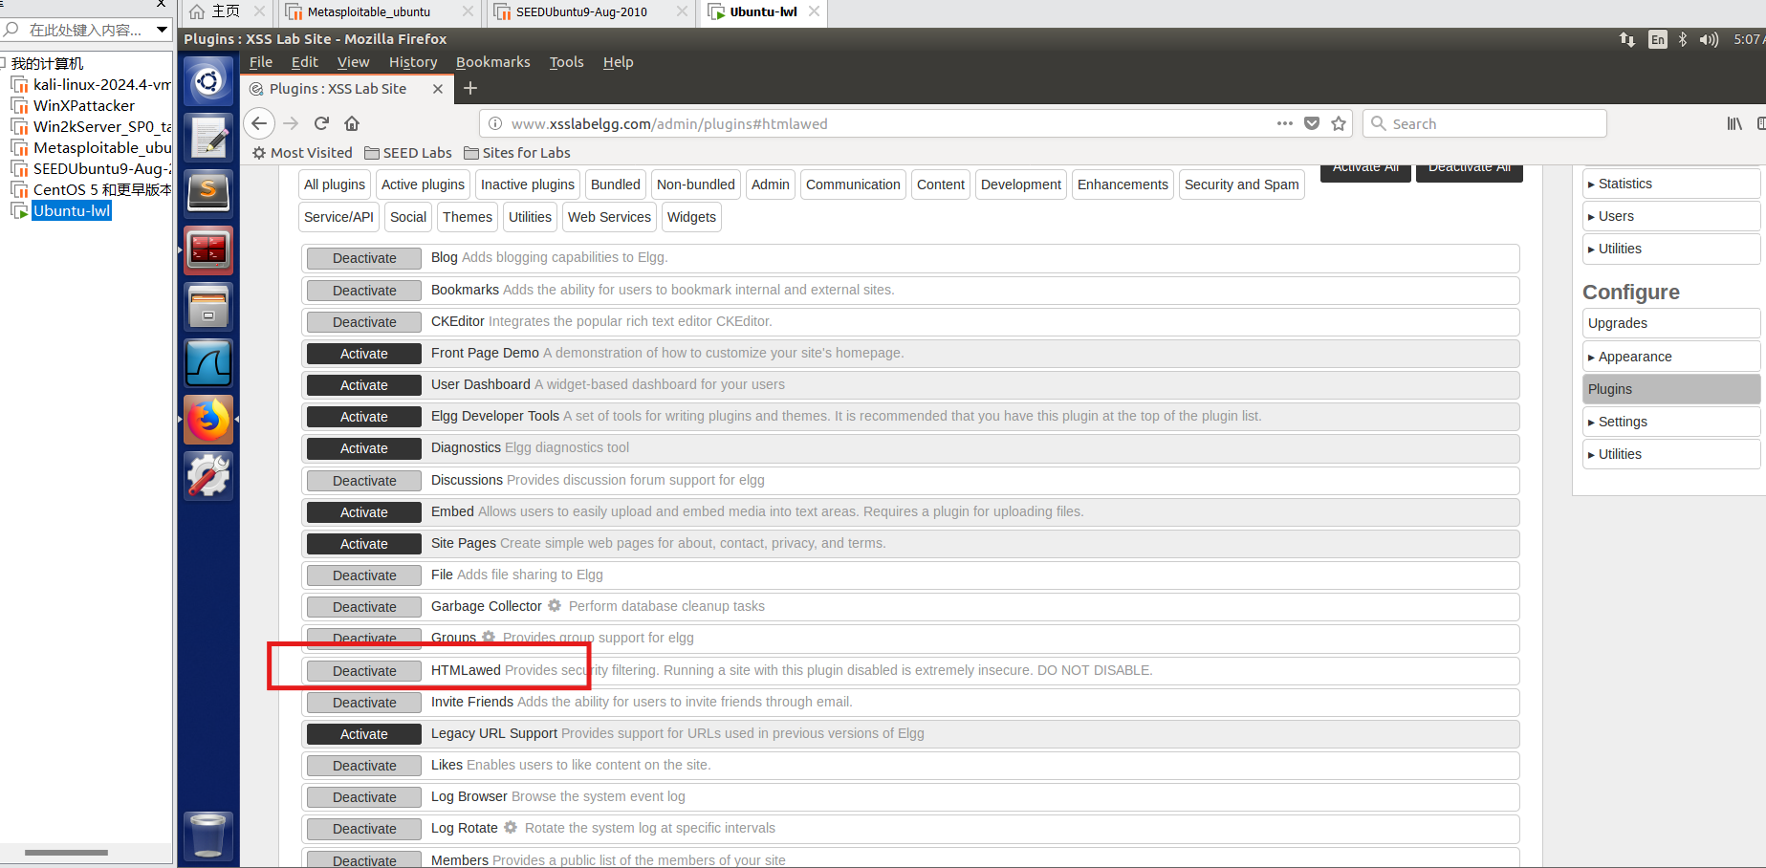Image resolution: width=1766 pixels, height=868 pixels.
Task: Open a new Firefox tab with plus
Action: 470,88
